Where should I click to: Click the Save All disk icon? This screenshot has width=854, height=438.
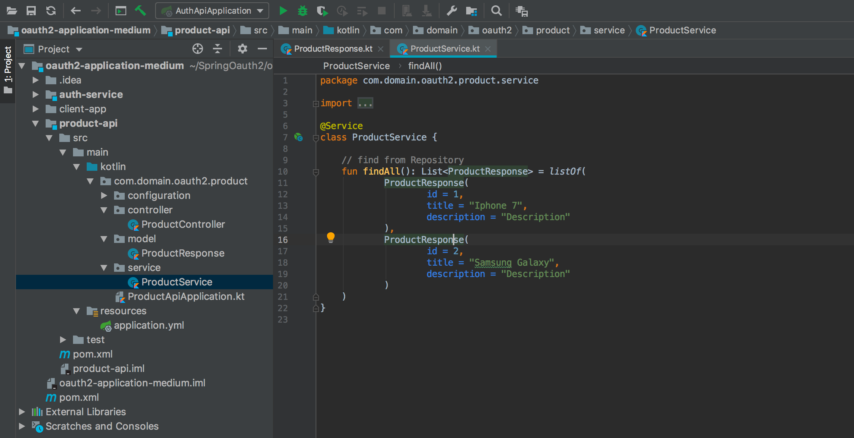31,11
